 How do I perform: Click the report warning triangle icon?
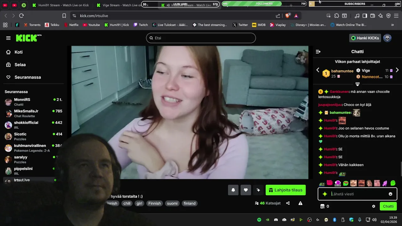tap(300, 203)
